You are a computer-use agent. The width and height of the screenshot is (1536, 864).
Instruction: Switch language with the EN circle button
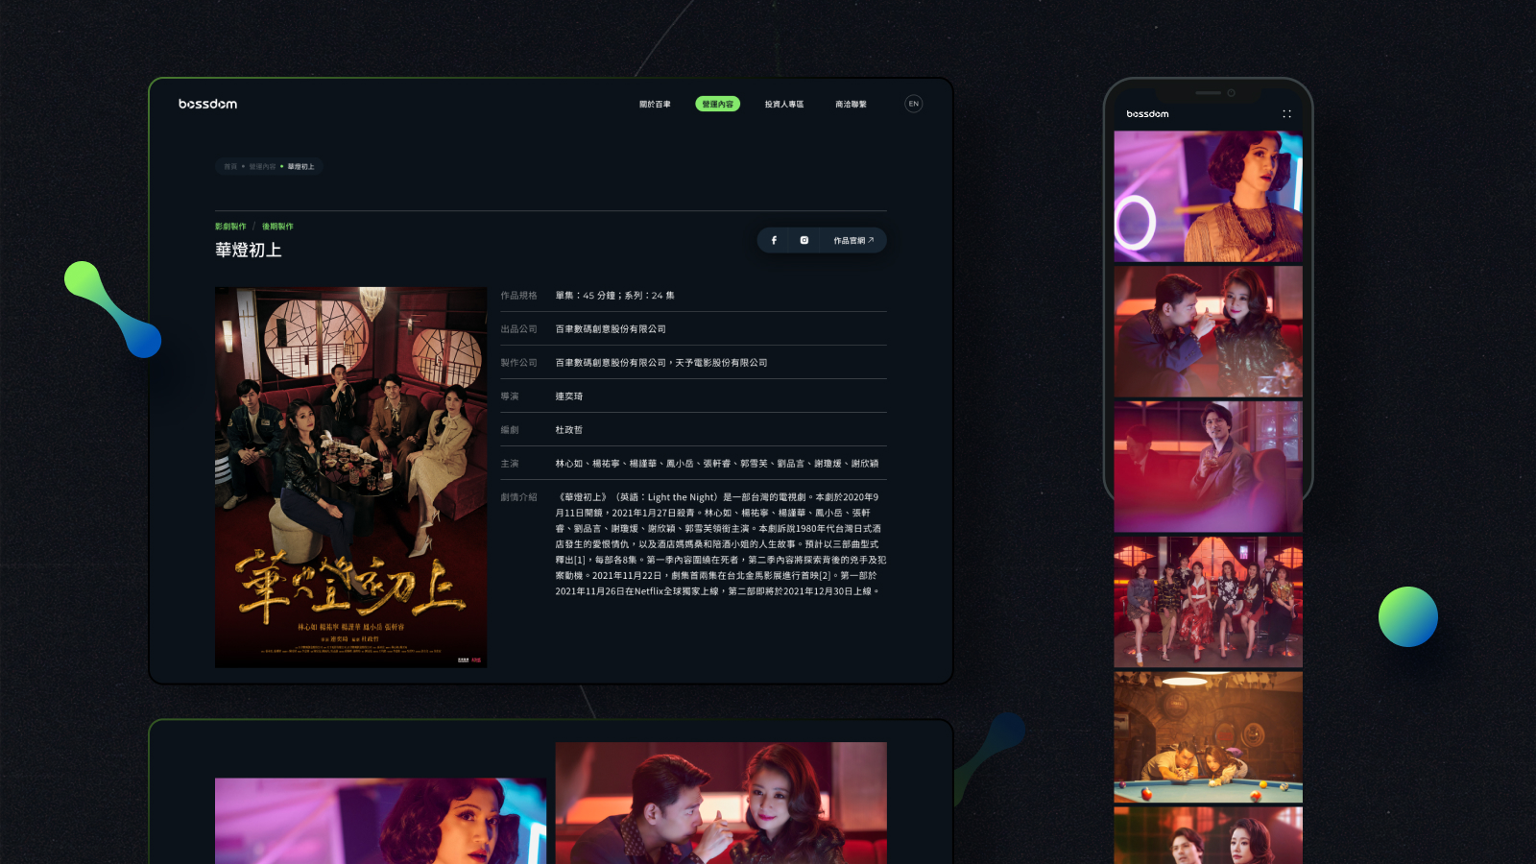[914, 104]
